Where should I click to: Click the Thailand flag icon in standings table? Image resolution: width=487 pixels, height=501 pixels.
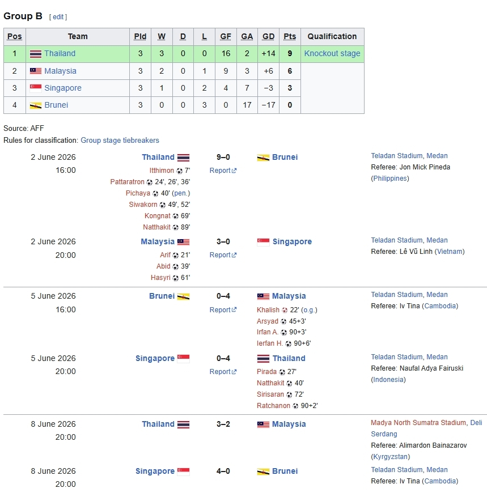[36, 54]
